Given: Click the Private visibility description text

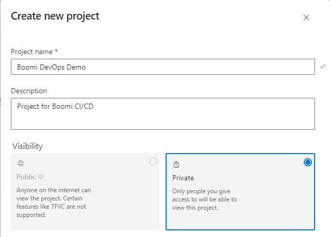Looking at the screenshot, I should point(204,199).
